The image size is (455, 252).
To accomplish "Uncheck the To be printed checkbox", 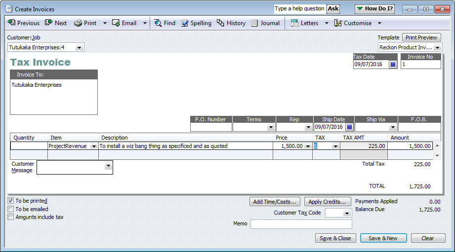I will point(11,201).
